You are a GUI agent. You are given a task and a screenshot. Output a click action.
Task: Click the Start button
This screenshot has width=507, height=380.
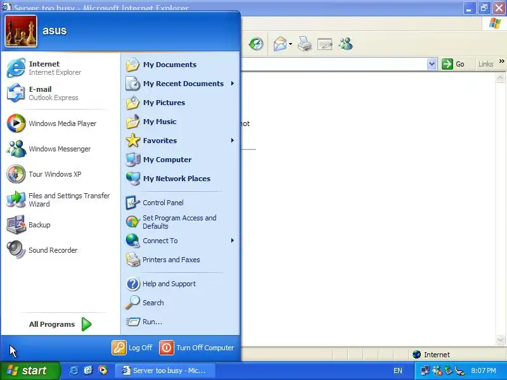click(30, 370)
